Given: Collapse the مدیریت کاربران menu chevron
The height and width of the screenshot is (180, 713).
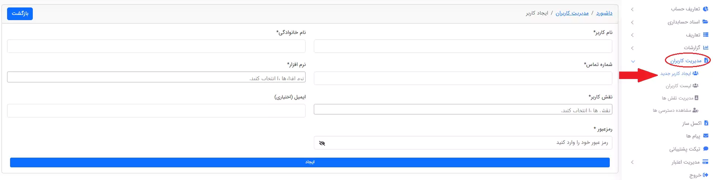Looking at the screenshot, I should 633,61.
